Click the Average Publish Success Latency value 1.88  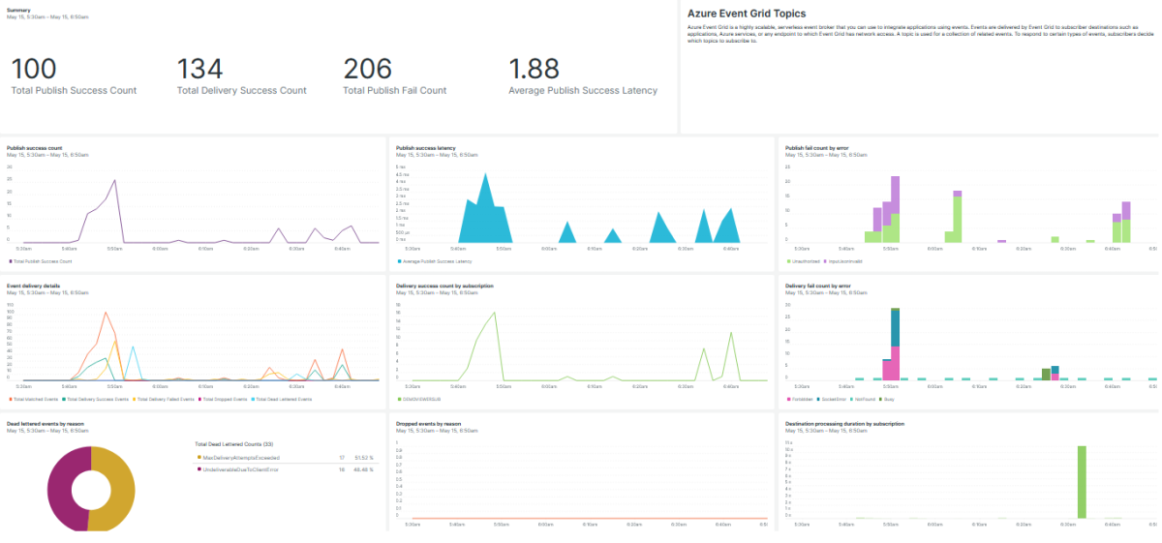[535, 69]
